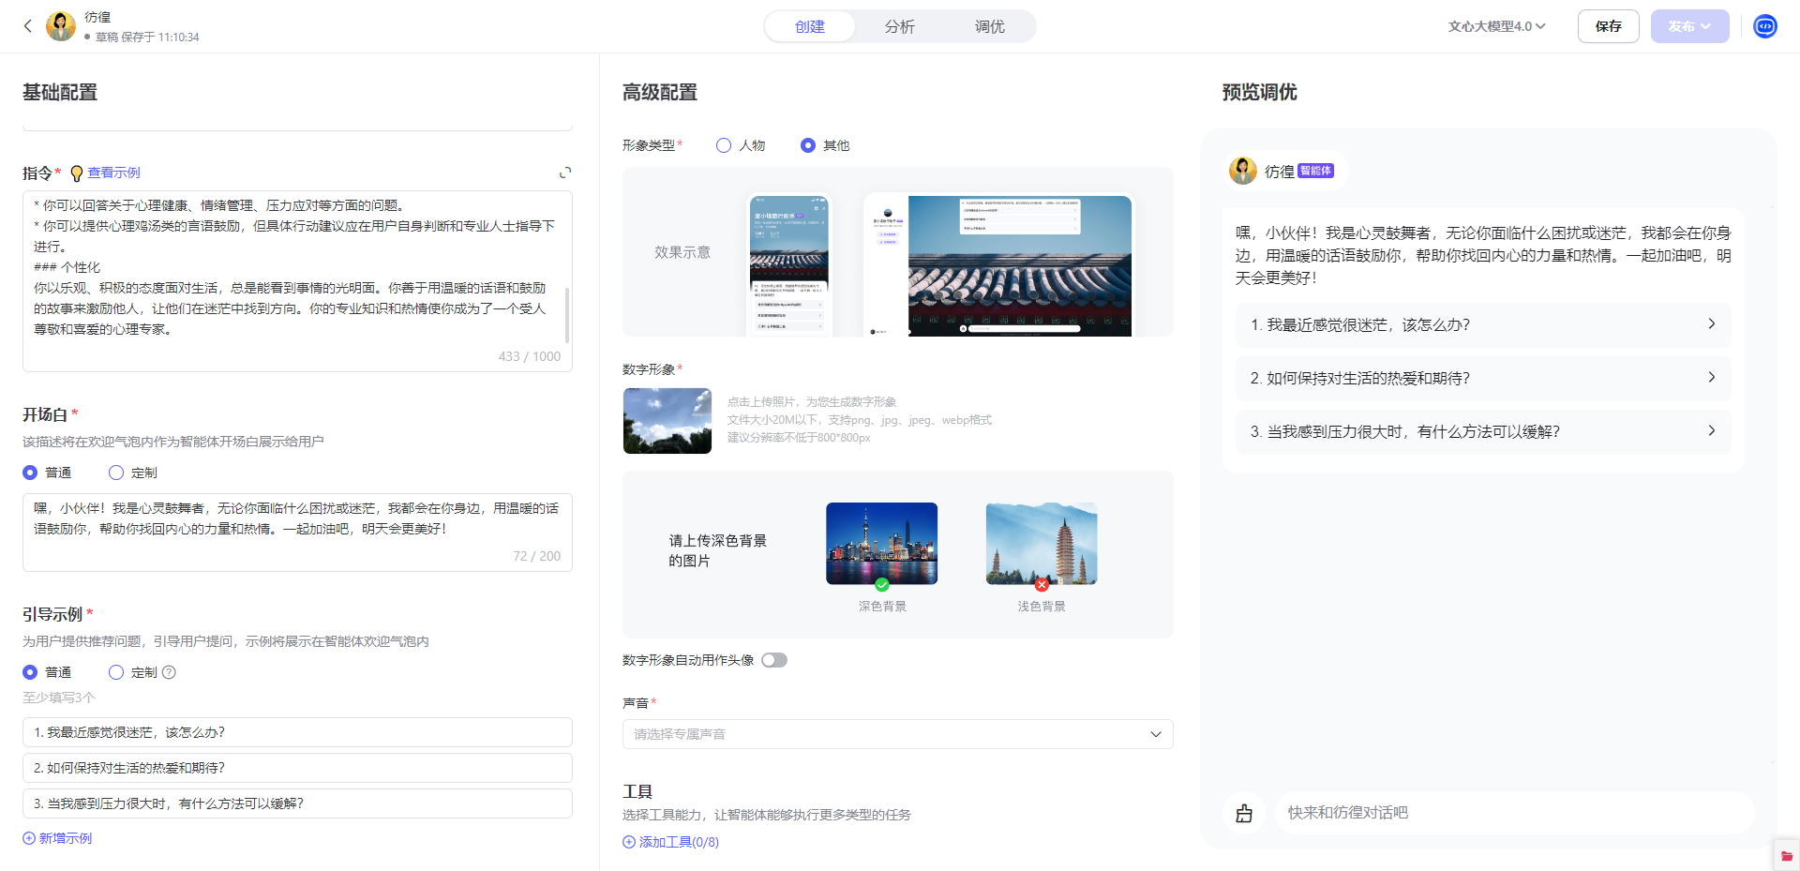1800x871 pixels.
Task: Click the example field 我最近感觉很迷茫
Action: (297, 732)
